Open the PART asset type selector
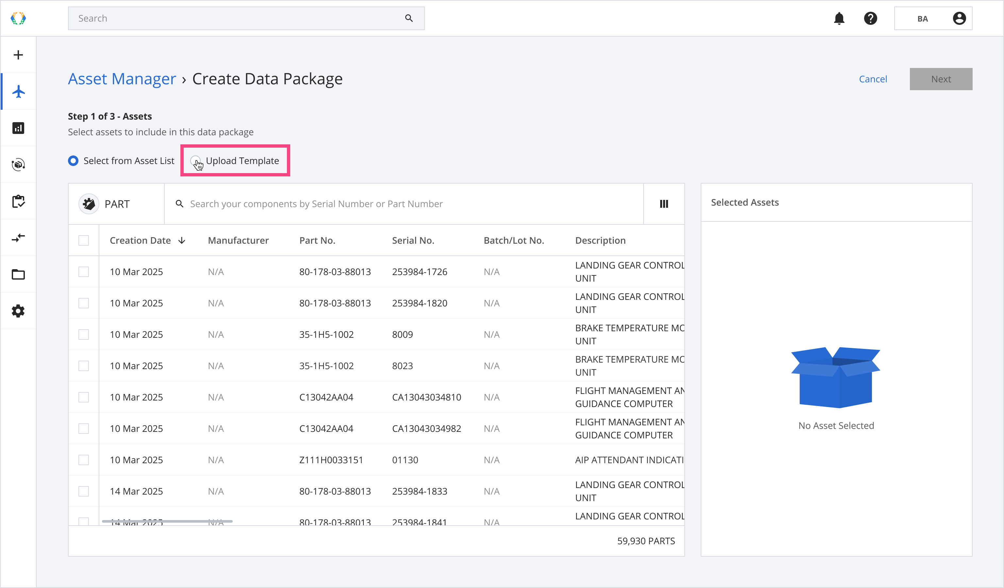1004x588 pixels. coord(106,204)
